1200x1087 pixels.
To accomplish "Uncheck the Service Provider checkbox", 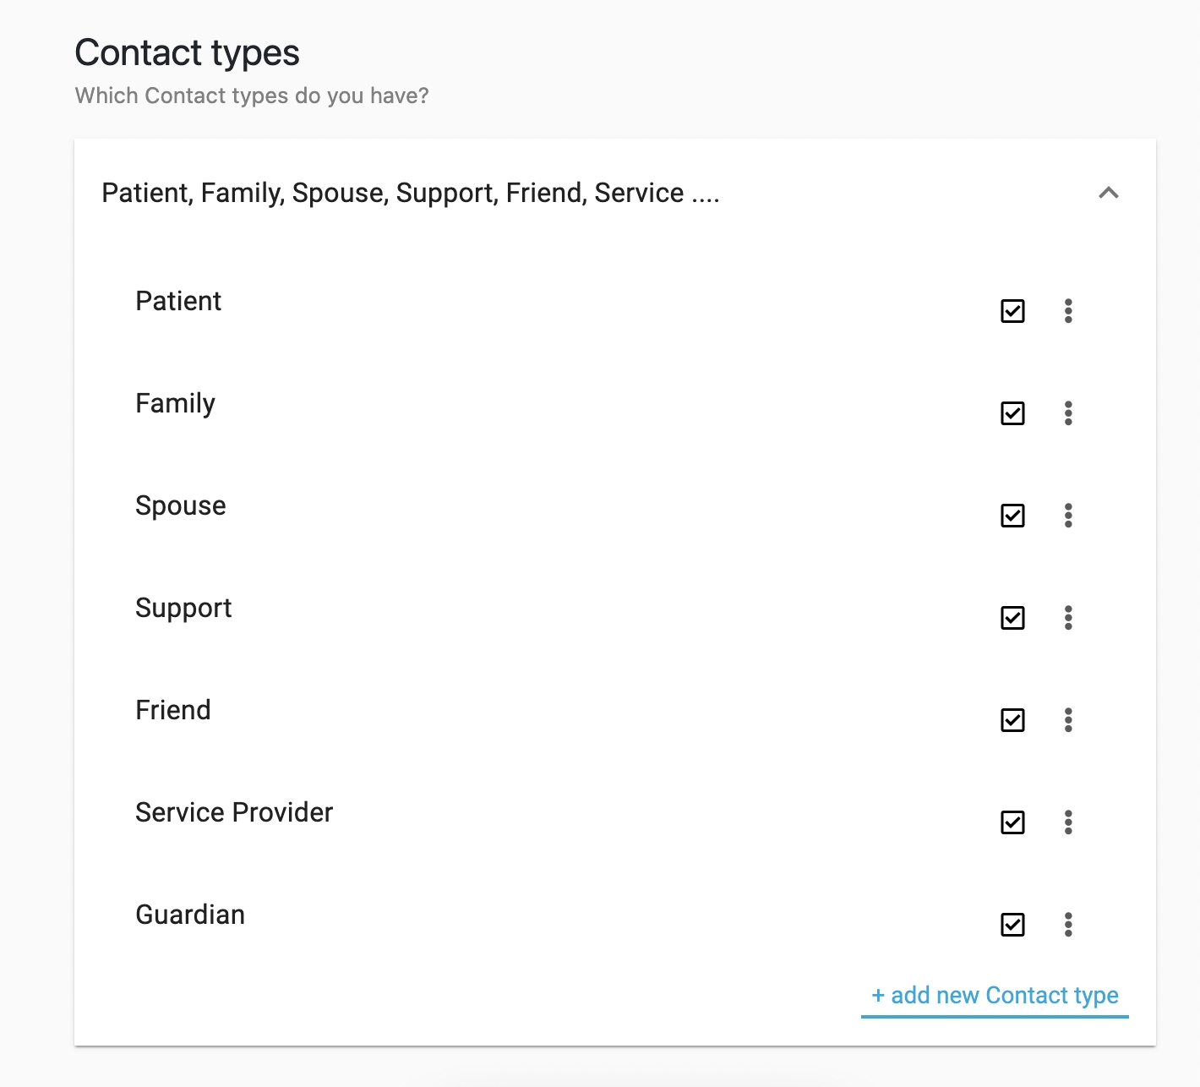I will coord(1012,822).
